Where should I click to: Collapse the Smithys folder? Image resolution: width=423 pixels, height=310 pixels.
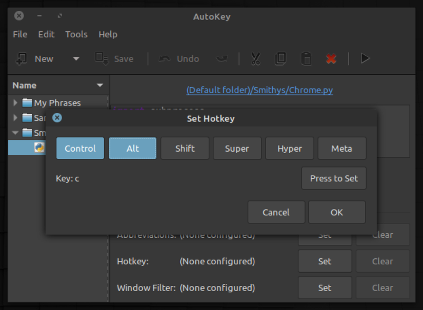[x=14, y=133]
